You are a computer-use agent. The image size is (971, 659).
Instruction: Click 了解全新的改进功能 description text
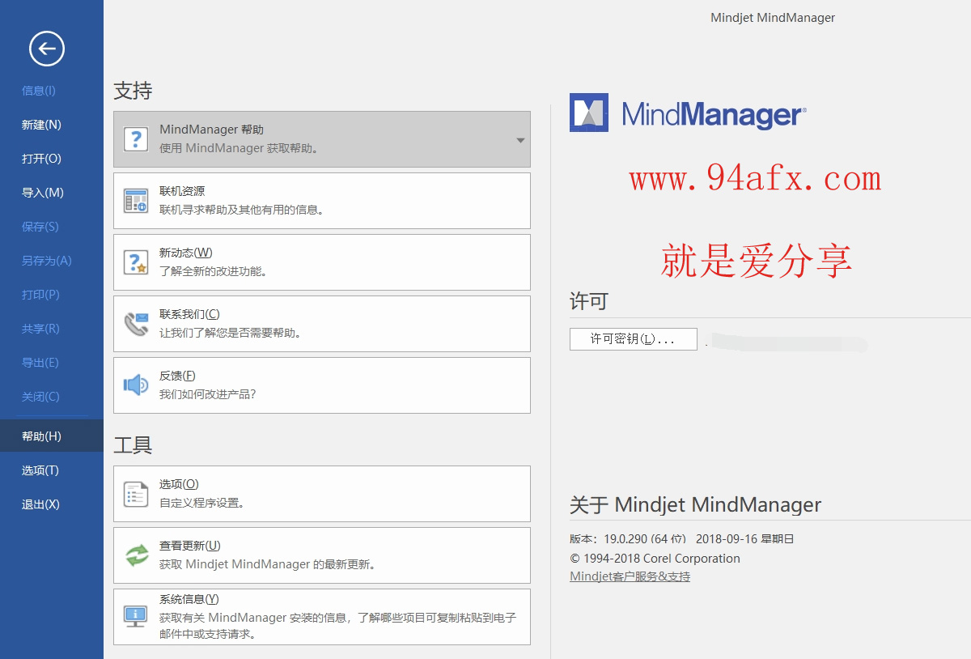[x=214, y=271]
